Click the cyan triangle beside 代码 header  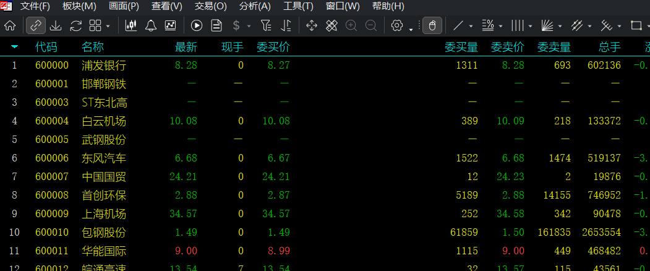coord(14,47)
